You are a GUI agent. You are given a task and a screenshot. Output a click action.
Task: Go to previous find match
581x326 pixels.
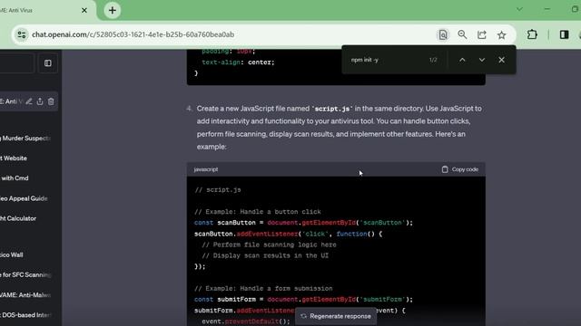(x=462, y=60)
